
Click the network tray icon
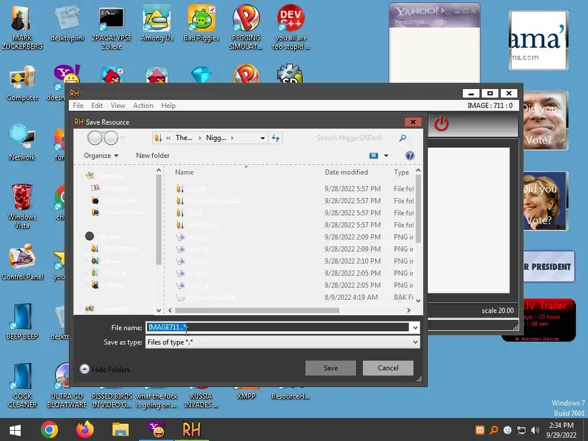click(521, 430)
